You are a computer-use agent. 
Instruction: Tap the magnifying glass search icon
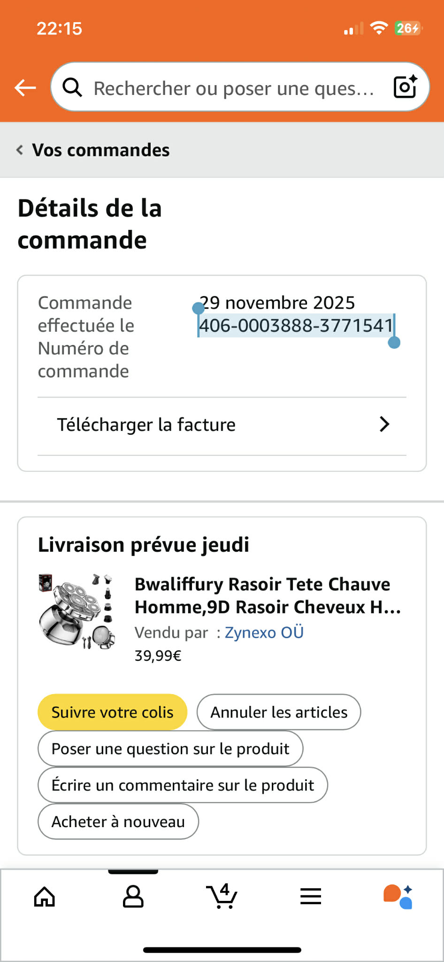pos(72,87)
